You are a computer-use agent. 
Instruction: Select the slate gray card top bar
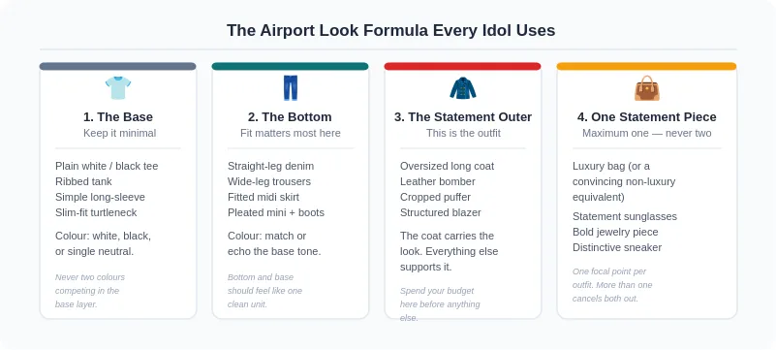pyautogui.click(x=118, y=66)
